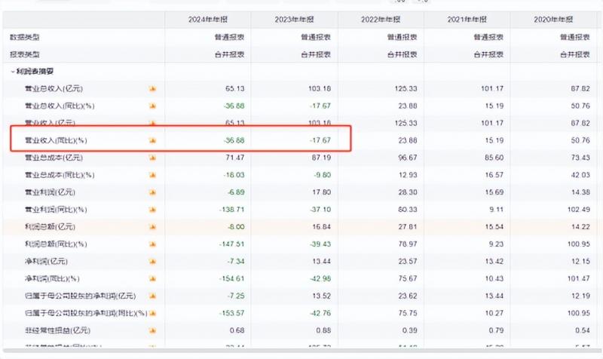Open chart icon for 净利润(亿元) row
Viewport: 603px width, 359px height.
coord(153,262)
